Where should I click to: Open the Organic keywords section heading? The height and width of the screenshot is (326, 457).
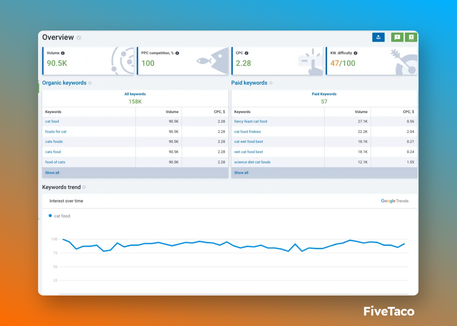click(64, 83)
